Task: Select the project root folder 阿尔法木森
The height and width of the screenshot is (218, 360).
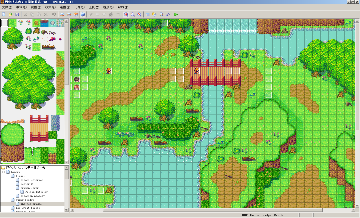Action: point(26,168)
